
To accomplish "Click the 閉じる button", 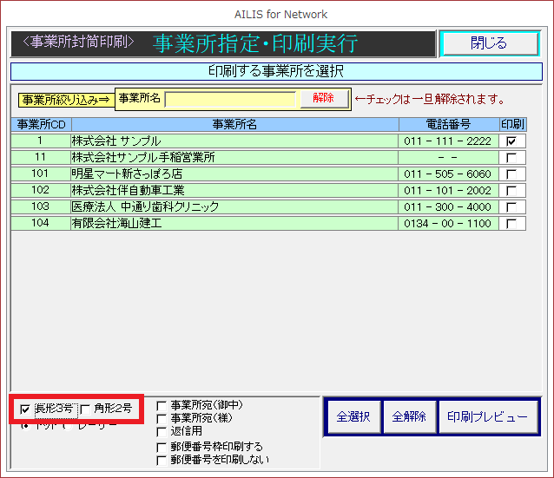I will 489,43.
